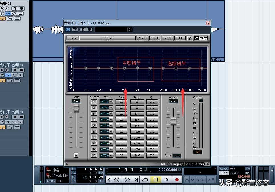This screenshot has height=192, width=275.
Task: Enable write W on second 拷贝于 音频 01 track
Action: pos(21,117)
